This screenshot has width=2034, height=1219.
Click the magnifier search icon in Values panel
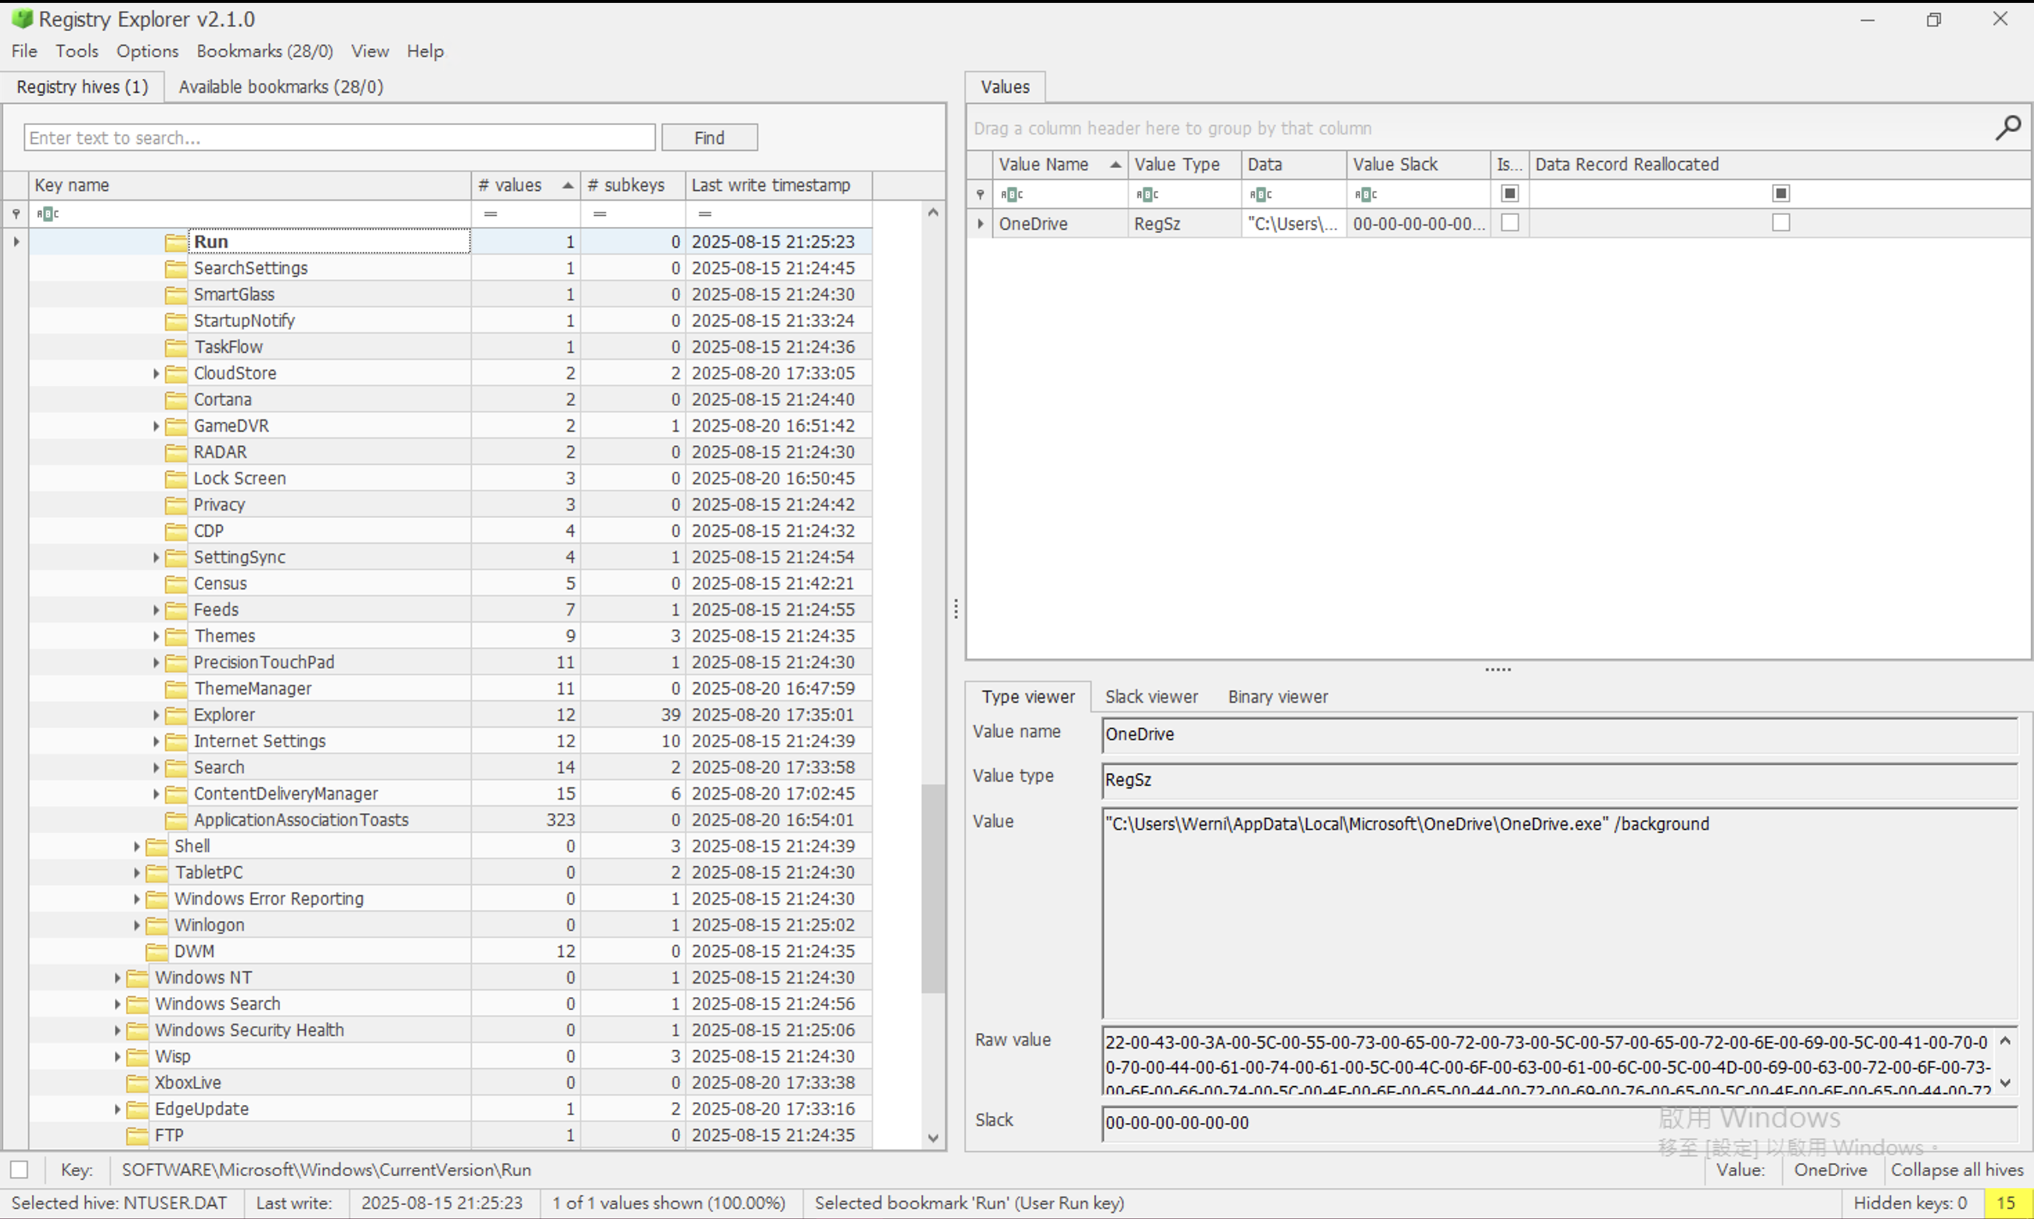click(2007, 127)
